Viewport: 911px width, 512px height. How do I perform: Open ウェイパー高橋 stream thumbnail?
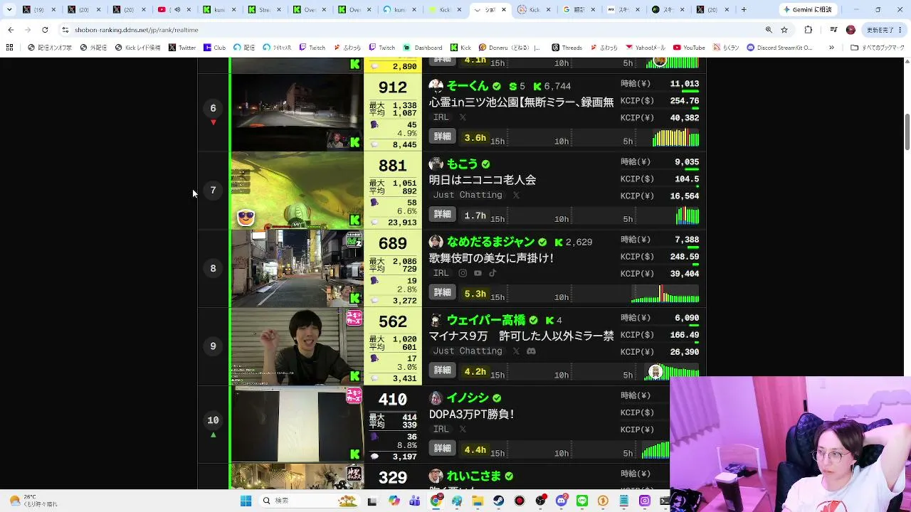pyautogui.click(x=297, y=346)
